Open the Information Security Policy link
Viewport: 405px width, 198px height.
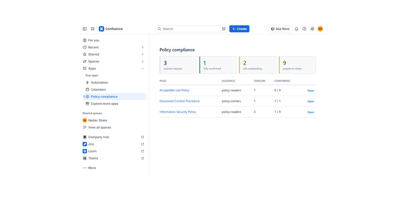click(x=178, y=112)
